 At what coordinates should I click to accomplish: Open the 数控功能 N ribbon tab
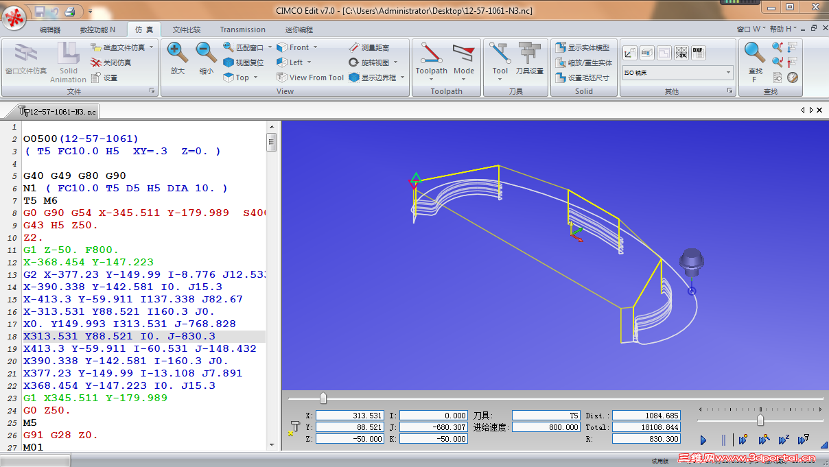coord(97,29)
